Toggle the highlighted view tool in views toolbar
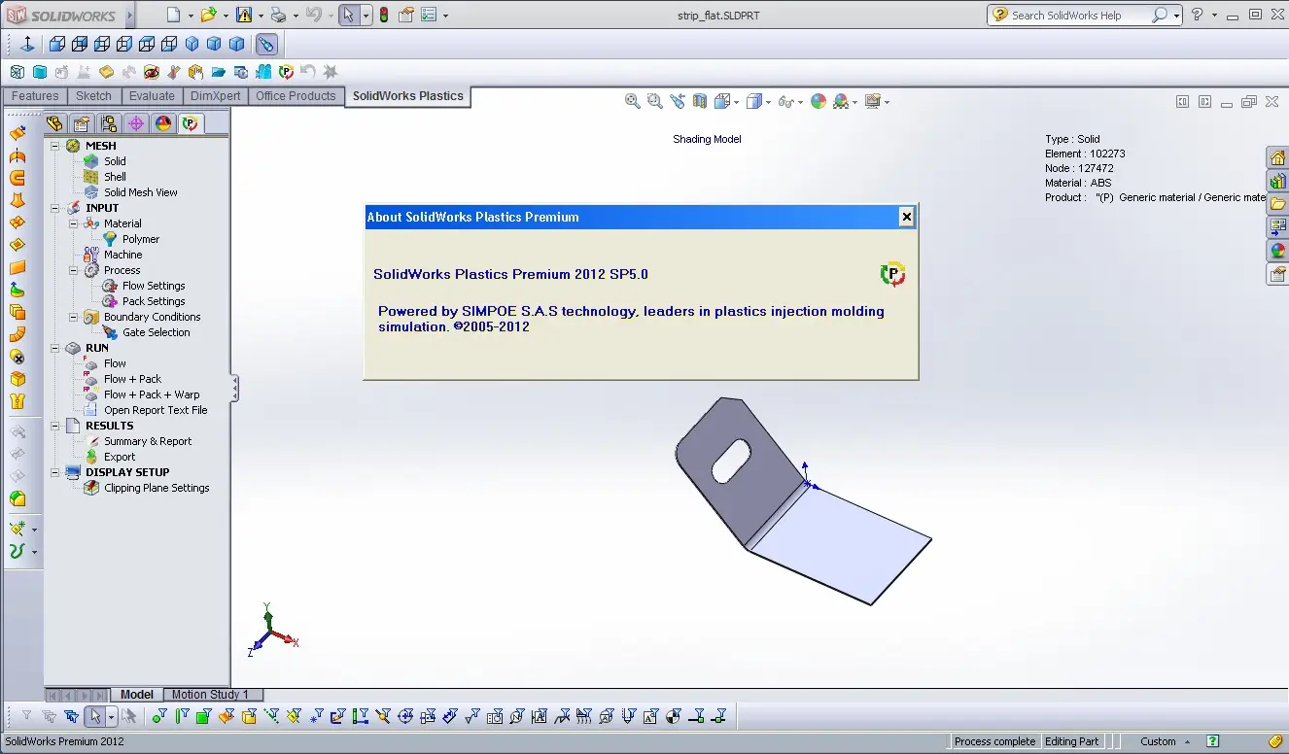The height and width of the screenshot is (754, 1289). point(266,44)
